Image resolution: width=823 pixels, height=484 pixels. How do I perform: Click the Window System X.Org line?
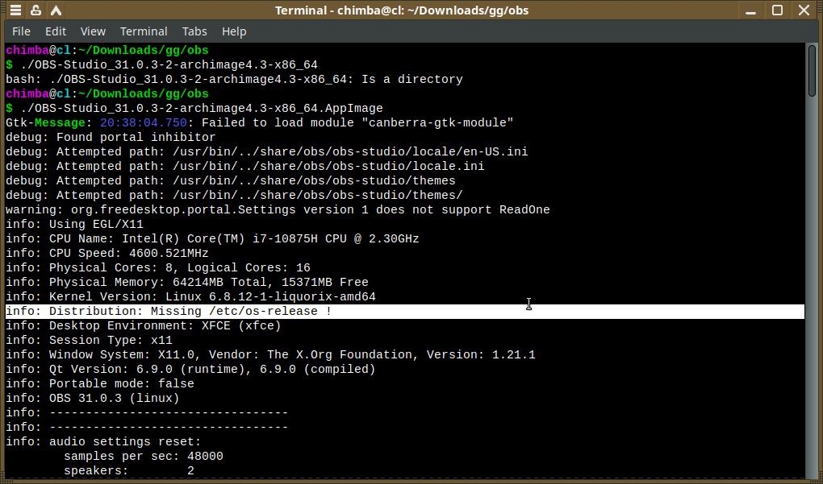[270, 354]
